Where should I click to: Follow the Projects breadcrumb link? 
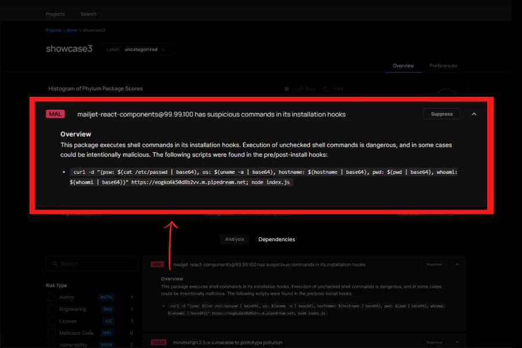tap(53, 30)
